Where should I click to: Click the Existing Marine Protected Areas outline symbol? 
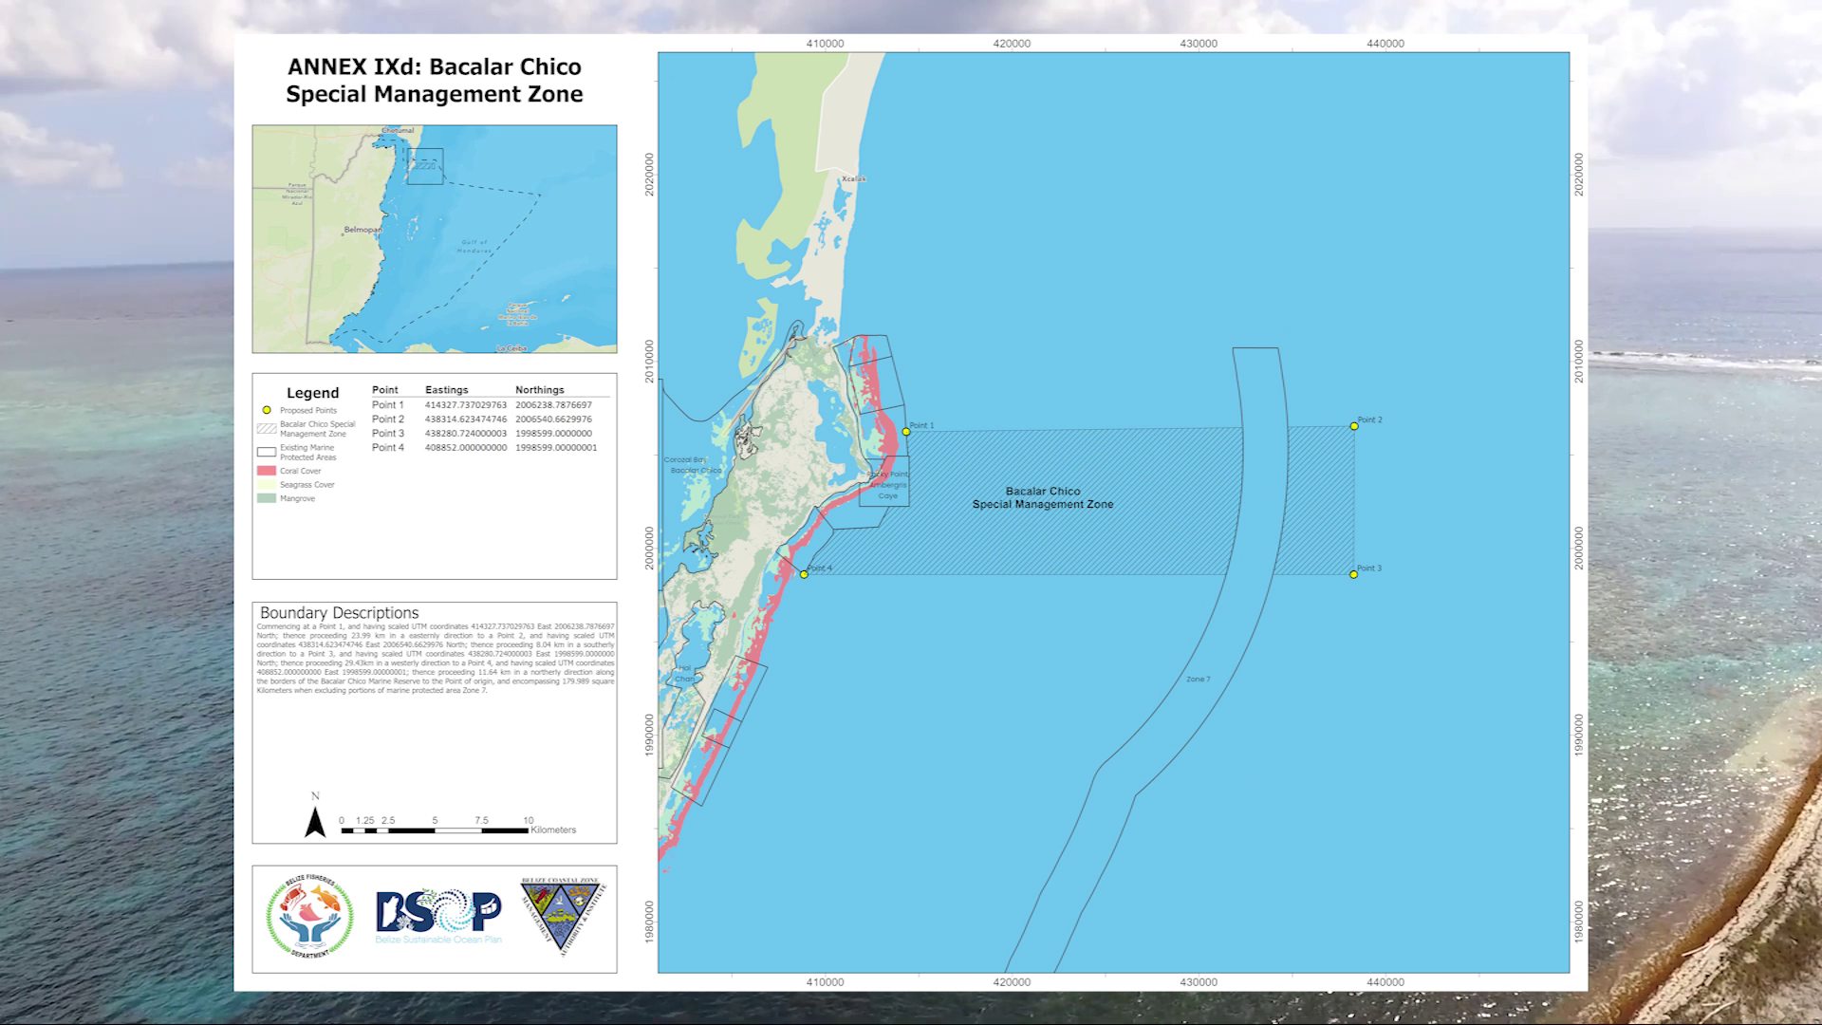[267, 452]
